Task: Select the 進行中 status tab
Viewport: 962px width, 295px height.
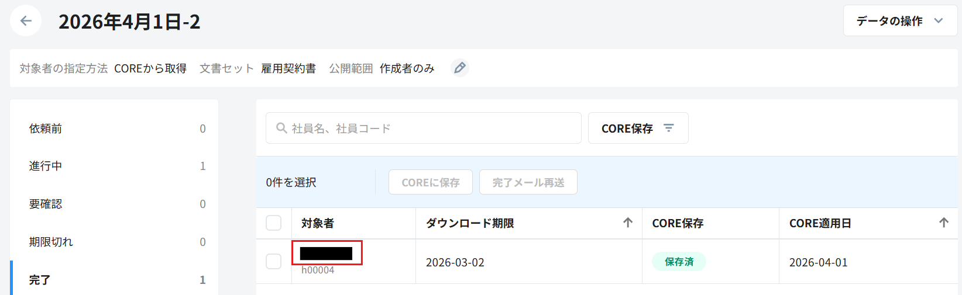Action: click(114, 166)
